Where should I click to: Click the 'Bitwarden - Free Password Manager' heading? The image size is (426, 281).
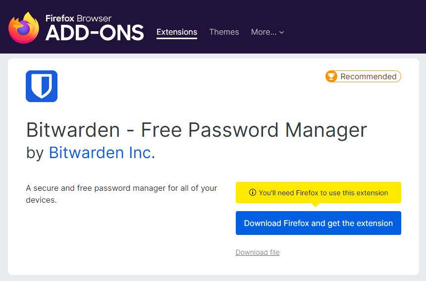point(196,130)
